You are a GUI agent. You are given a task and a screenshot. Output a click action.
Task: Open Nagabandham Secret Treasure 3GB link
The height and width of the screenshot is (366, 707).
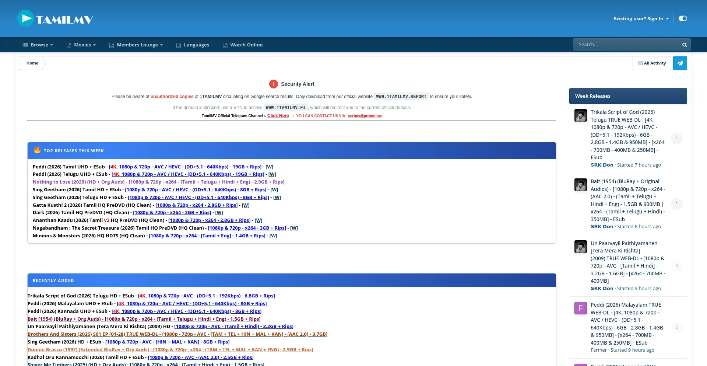(x=247, y=228)
